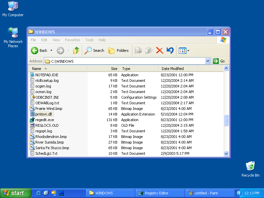Click the vertical scrollbar thumb in file list
264x198 pixels.
[226, 120]
